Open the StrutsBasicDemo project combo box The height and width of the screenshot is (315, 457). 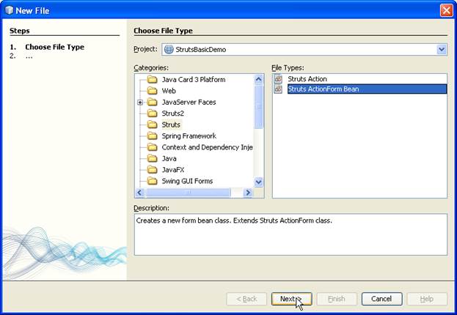pyautogui.click(x=304, y=50)
